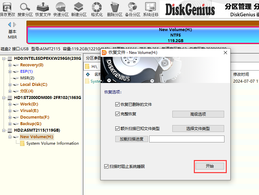
Task: Open the 备份分区 backup partition tool
Action: (133, 9)
